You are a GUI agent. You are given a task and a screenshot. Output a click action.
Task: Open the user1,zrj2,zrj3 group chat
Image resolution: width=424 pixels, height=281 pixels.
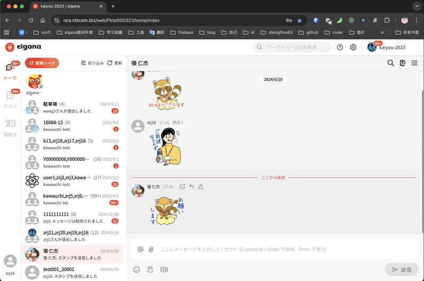click(72, 181)
